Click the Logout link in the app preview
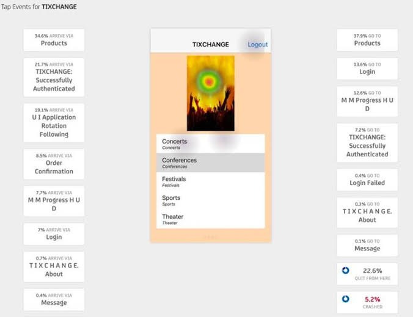This screenshot has height=317, width=413. click(257, 45)
